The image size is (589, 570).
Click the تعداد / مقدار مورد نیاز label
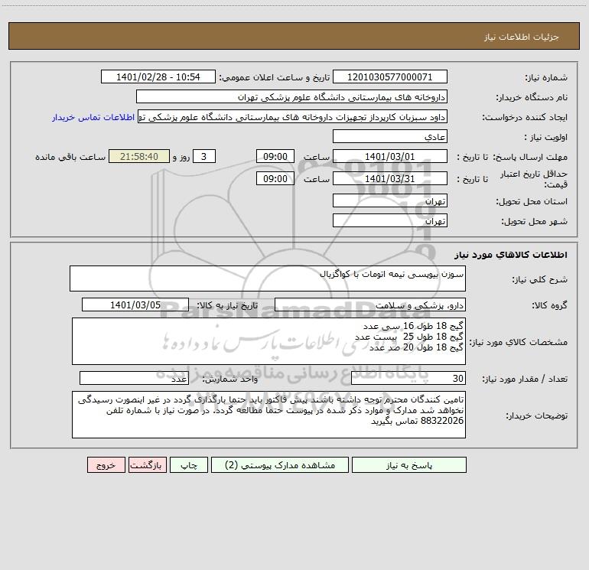click(x=525, y=379)
